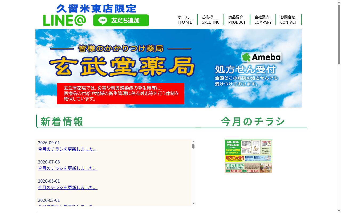The height and width of the screenshot is (213, 341).
Task: Click the browser scrollbar down arrow
Action: 339,211
